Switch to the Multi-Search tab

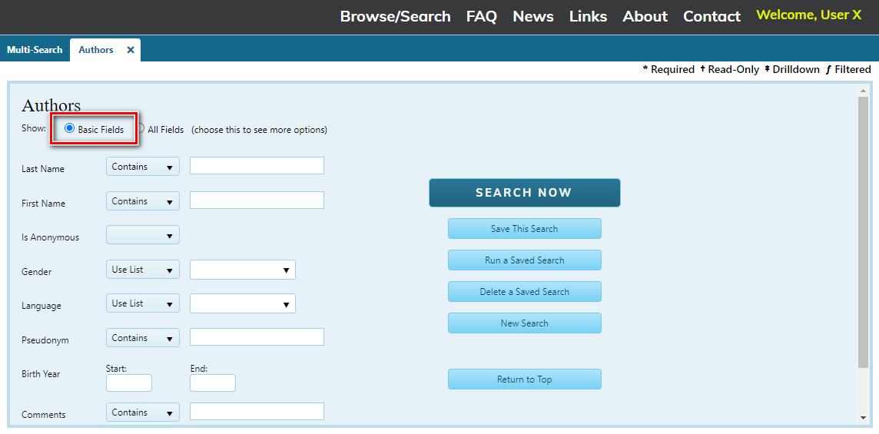35,50
